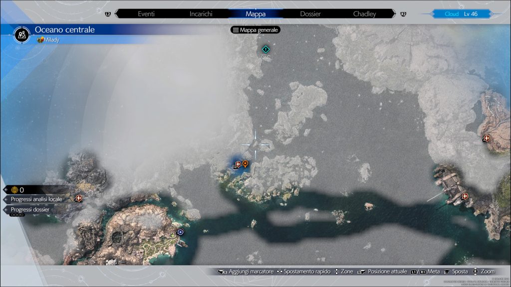Screen dimensions: 511x287
Task: Click the blue current position marker
Action: pyautogui.click(x=180, y=232)
